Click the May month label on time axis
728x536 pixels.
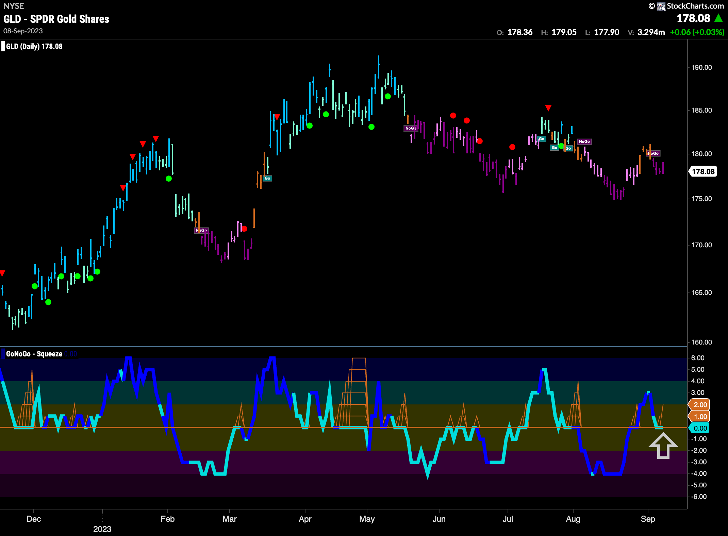pyautogui.click(x=367, y=519)
